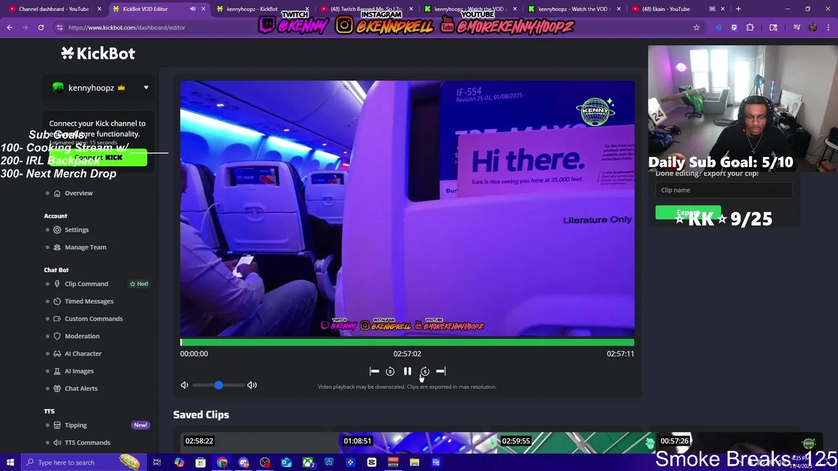This screenshot has height=471, width=838.
Task: Open Task View from taskbar
Action: click(x=157, y=462)
